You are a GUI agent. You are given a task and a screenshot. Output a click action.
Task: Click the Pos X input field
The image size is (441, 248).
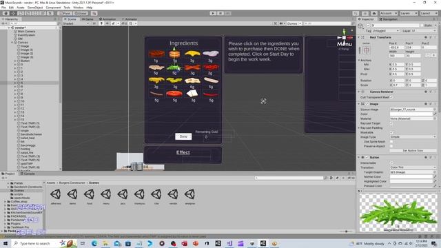[397, 48]
